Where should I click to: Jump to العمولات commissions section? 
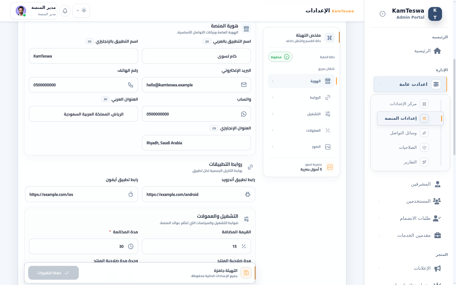[301, 130]
